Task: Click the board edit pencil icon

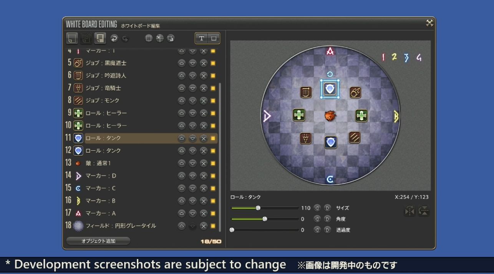Action: [x=86, y=38]
